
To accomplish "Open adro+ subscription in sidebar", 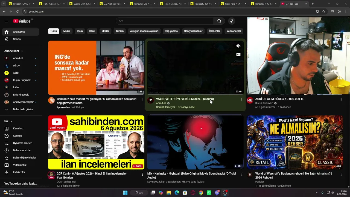I will (21, 66).
